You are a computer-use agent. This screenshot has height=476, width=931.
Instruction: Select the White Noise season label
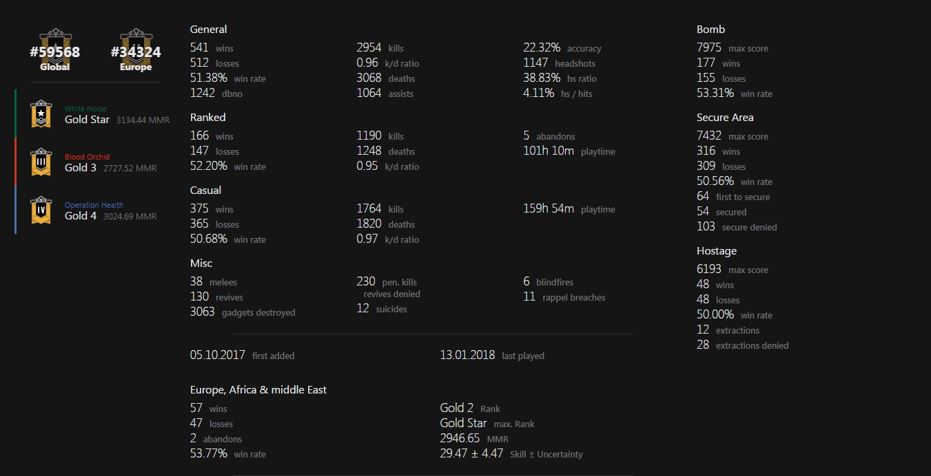pyautogui.click(x=85, y=109)
